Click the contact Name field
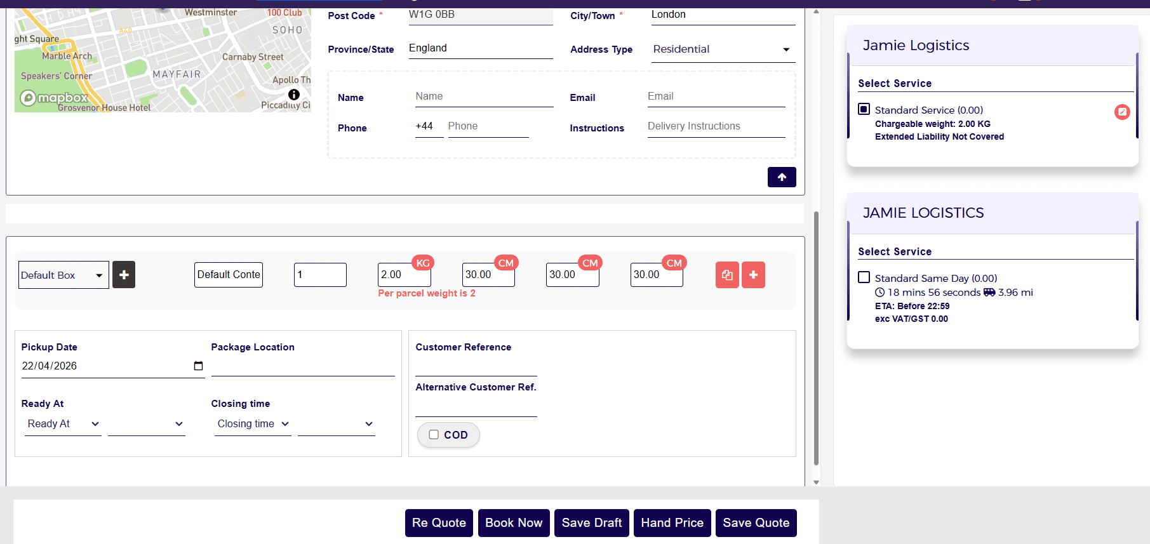 pyautogui.click(x=485, y=96)
